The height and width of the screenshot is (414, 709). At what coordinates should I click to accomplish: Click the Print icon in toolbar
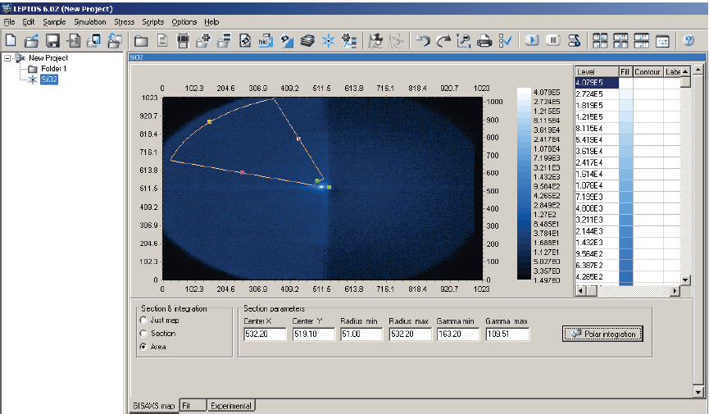tap(484, 40)
